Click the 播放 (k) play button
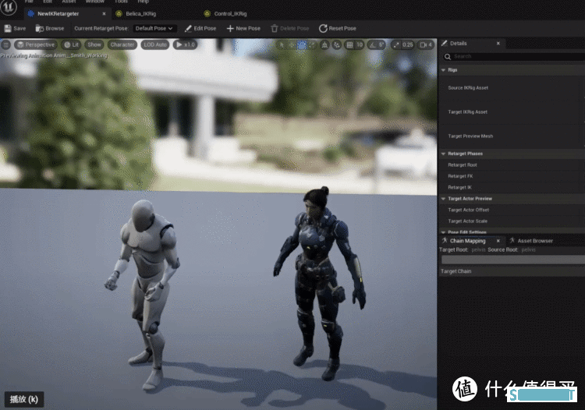The image size is (585, 410). point(24,399)
